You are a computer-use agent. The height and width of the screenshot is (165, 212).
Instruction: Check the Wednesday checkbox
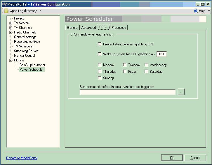point(146,65)
